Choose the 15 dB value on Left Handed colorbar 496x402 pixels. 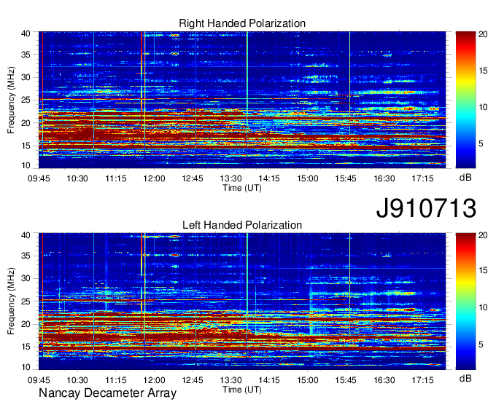coord(483,270)
